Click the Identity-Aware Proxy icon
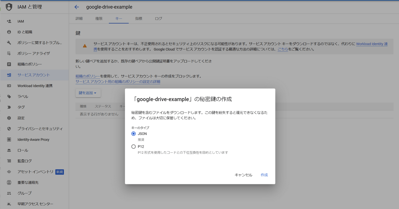Image resolution: width=399 pixels, height=209 pixels. click(9, 139)
